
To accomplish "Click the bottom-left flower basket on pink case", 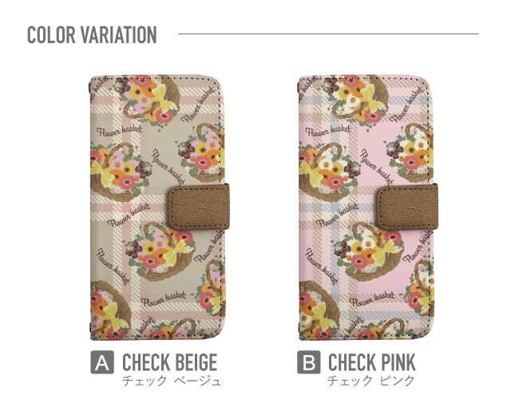I will (319, 310).
